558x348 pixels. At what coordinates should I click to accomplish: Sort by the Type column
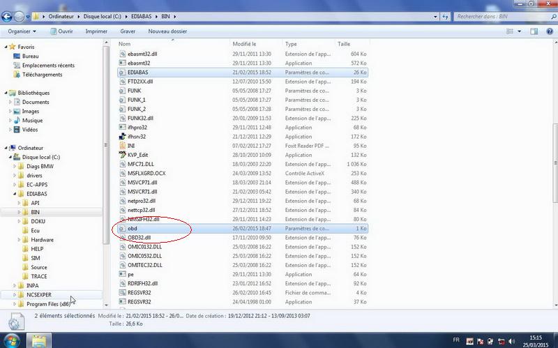[x=309, y=44]
